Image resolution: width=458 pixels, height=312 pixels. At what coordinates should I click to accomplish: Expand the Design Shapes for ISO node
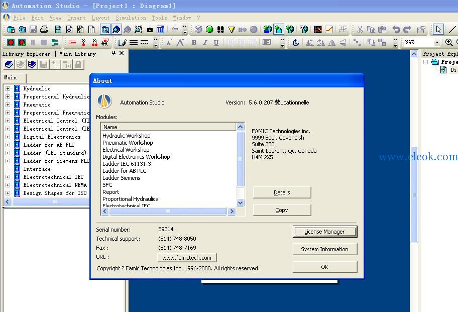pyautogui.click(x=8, y=193)
